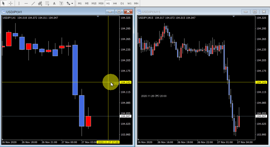Select the text label 'T' tool
The height and width of the screenshot is (147, 270).
point(61,3)
